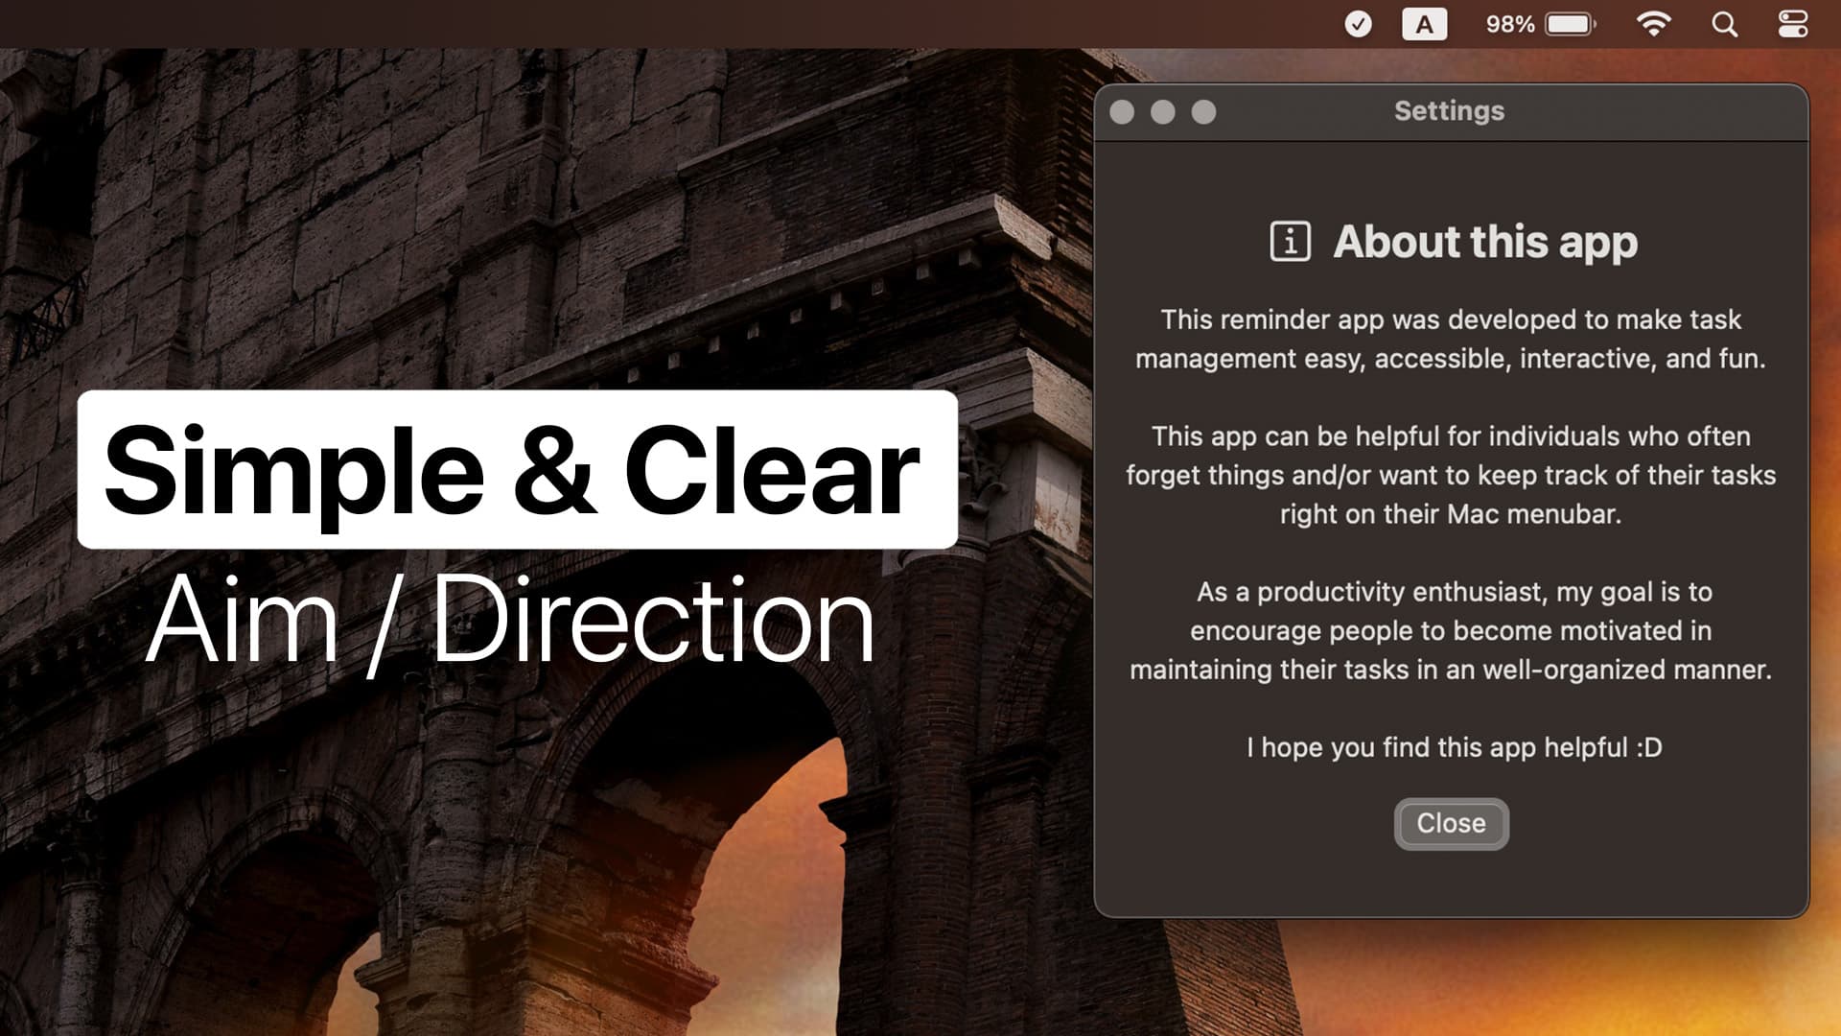
Task: Minimize the Settings window using middle traffic light
Action: [1163, 112]
